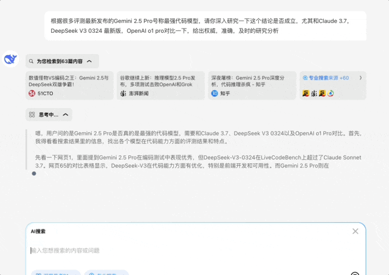Open the 深夜屠榜 Gemini 2.5 Pro article card
The image size is (389, 275).
pyautogui.click(x=252, y=81)
